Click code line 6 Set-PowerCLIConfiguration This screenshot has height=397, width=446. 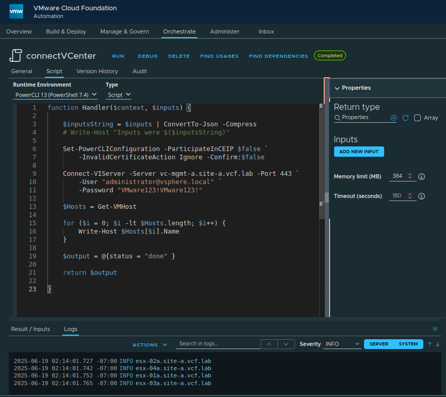click(x=166, y=149)
